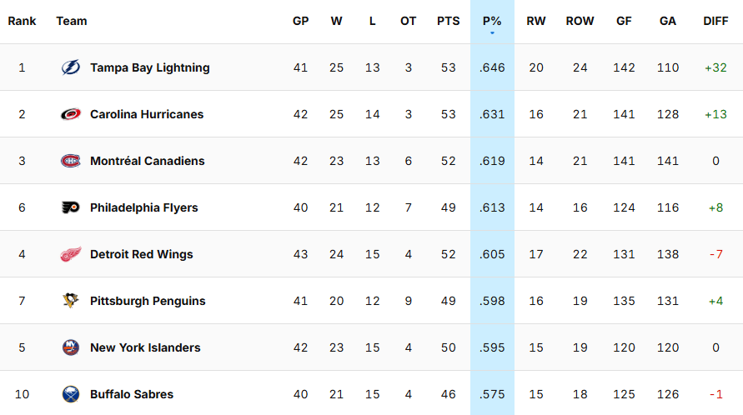Screen dimensions: 743x415
Task: Click the New York Islanders logo icon
Action: point(71,348)
